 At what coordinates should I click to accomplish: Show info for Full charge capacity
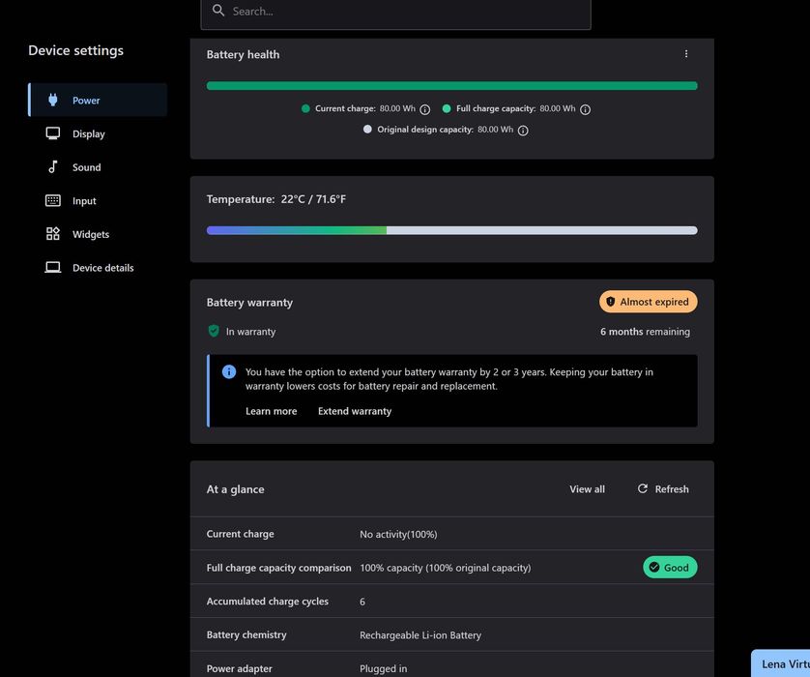[585, 109]
